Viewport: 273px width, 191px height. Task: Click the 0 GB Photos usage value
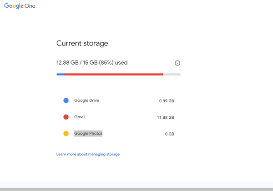(x=169, y=134)
